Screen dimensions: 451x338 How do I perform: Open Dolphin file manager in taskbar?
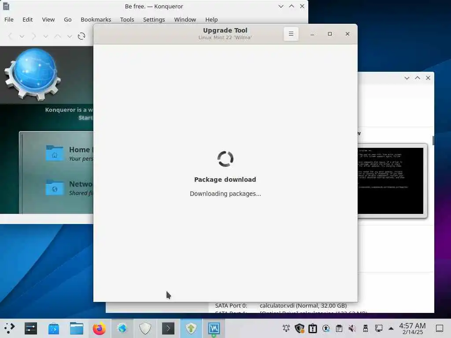pos(77,328)
